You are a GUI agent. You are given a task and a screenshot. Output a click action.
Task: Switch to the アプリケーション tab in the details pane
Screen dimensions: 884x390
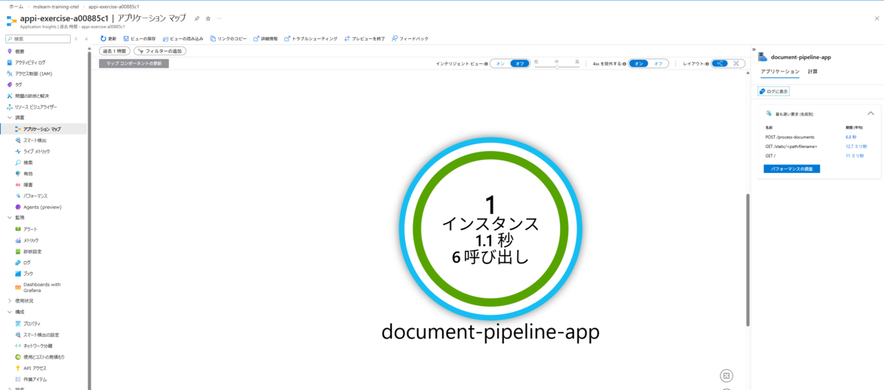(x=779, y=71)
